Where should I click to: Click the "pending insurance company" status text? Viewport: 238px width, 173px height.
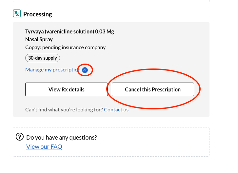[x=74, y=48]
